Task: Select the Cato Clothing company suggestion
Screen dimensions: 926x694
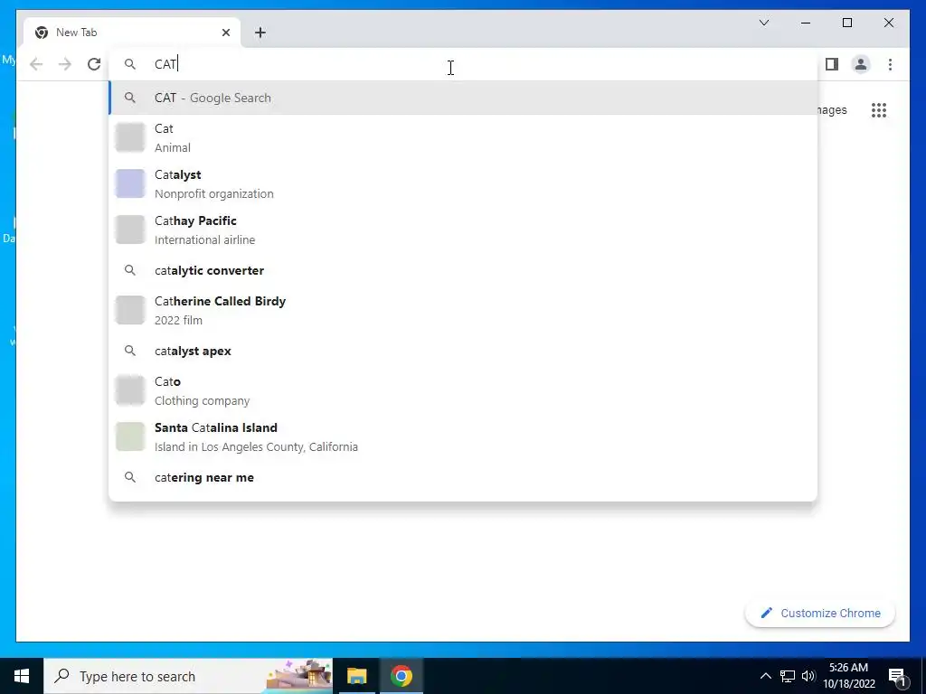Action: click(463, 390)
